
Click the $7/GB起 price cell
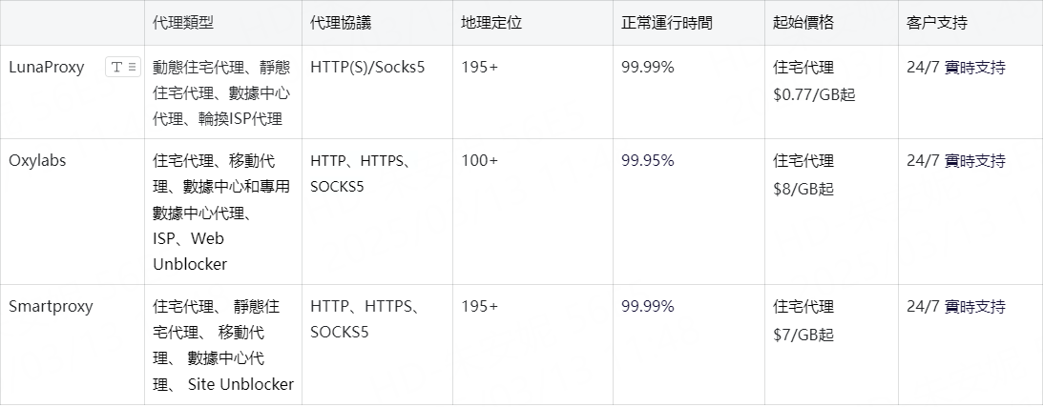click(831, 345)
